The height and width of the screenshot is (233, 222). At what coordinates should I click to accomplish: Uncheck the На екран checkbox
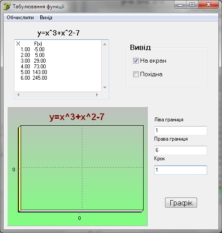[136, 60]
